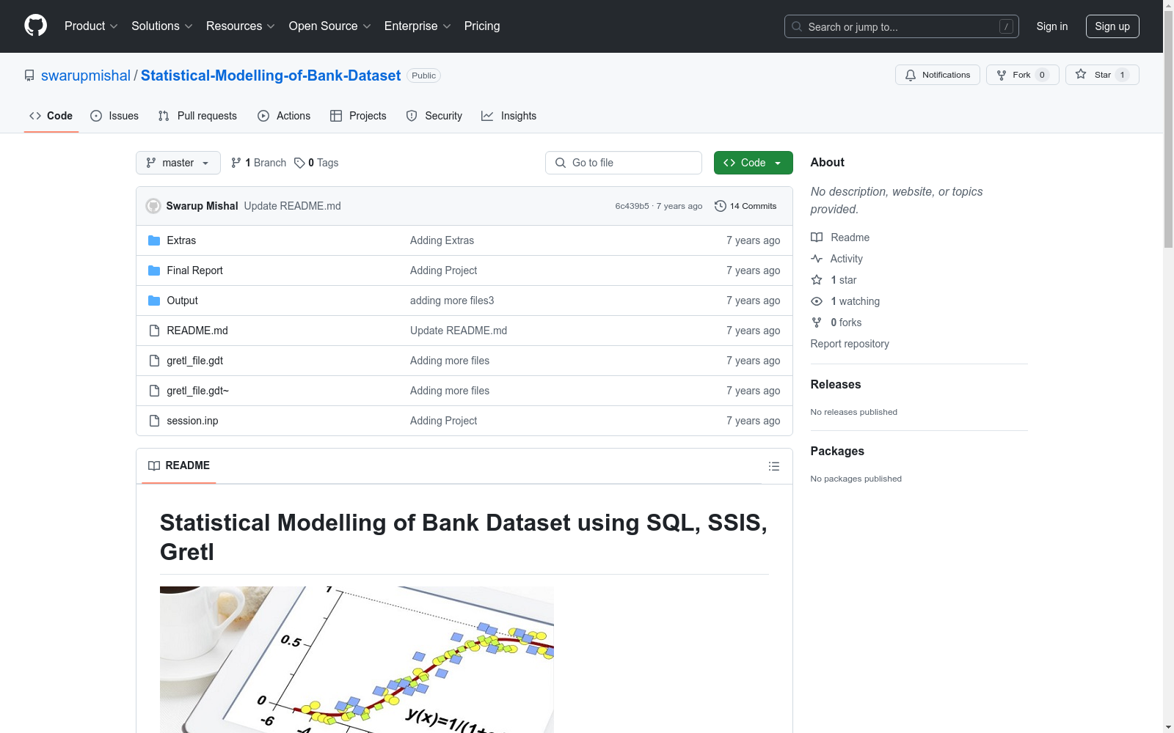
Task: Click the Packages heading
Action: [837, 451]
